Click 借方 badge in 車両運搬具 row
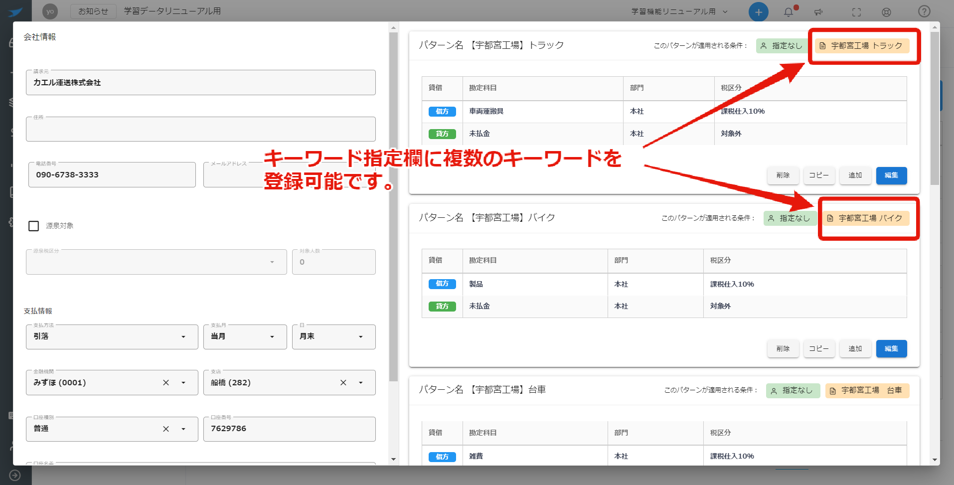The image size is (954, 485). (442, 112)
